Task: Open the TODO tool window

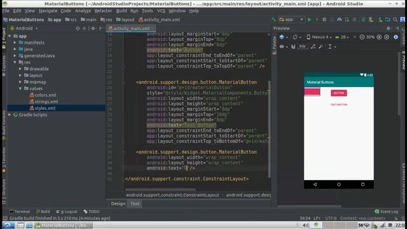Action: point(92,212)
